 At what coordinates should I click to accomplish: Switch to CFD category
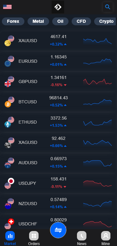tap(81, 21)
